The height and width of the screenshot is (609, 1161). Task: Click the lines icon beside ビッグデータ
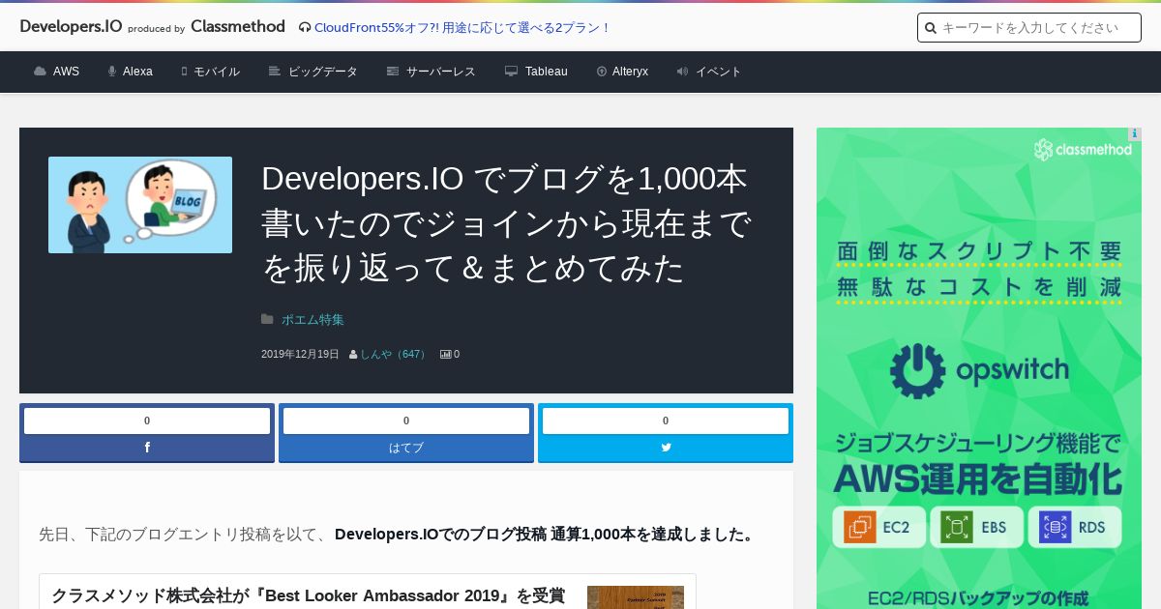[x=275, y=72]
